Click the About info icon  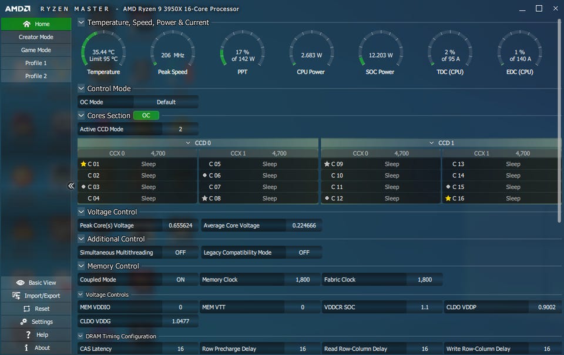[x=26, y=347]
